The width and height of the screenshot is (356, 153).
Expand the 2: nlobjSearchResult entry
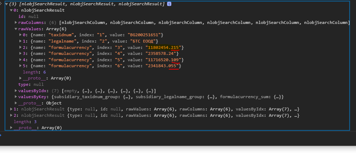tap(11, 115)
